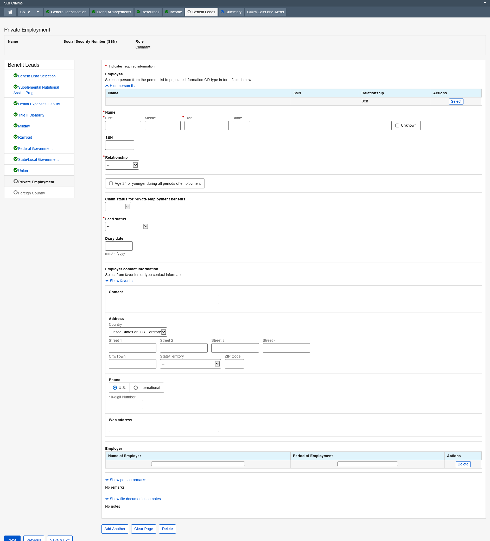
Task: Click the chevron icon beside Hide person list
Action: (107, 86)
